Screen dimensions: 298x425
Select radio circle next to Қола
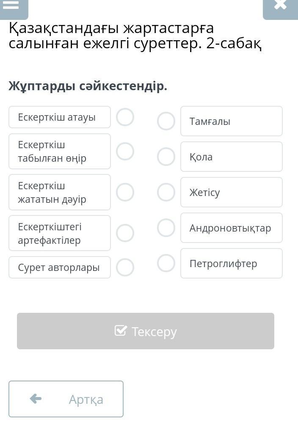point(166,157)
